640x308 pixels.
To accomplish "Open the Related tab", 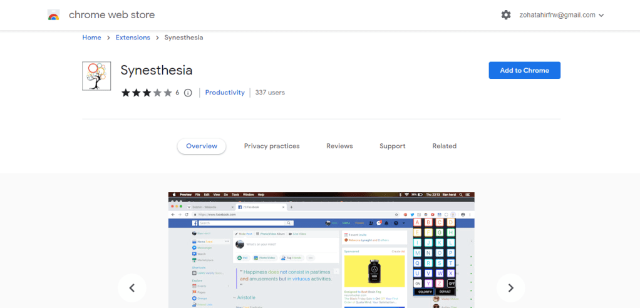I will coord(444,146).
